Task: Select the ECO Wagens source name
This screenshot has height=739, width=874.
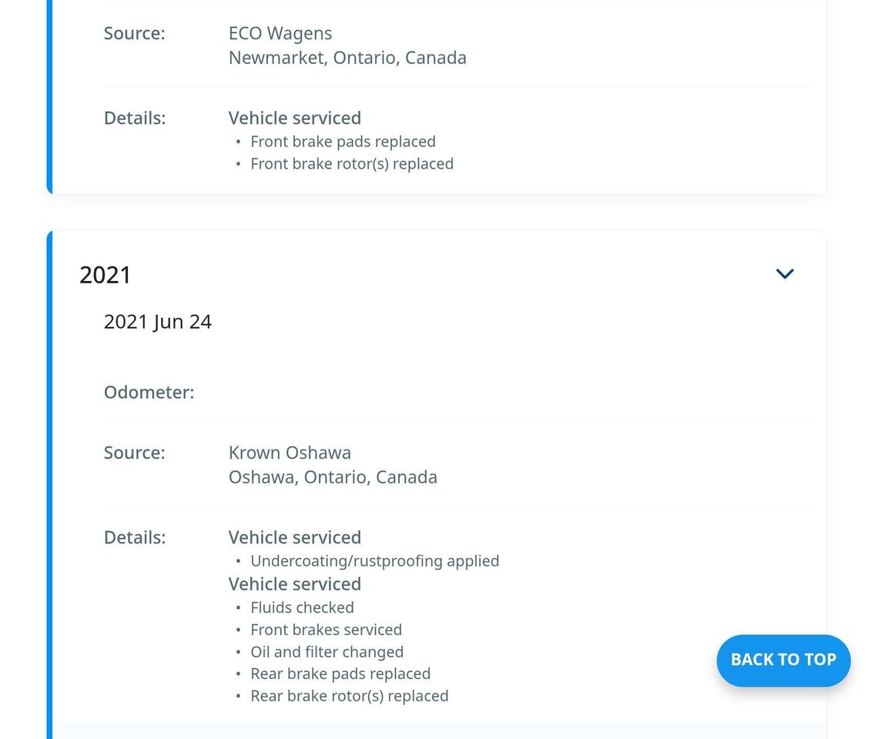Action: (280, 33)
